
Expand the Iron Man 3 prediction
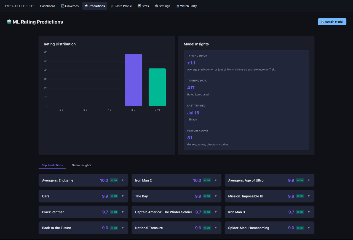(x=309, y=212)
